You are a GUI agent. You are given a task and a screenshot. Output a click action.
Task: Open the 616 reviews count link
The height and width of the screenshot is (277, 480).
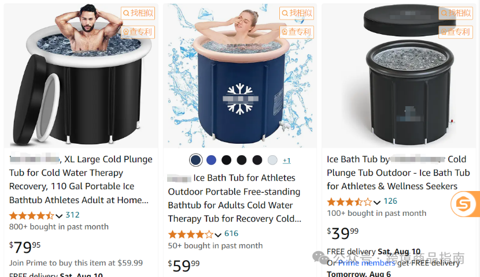231,234
